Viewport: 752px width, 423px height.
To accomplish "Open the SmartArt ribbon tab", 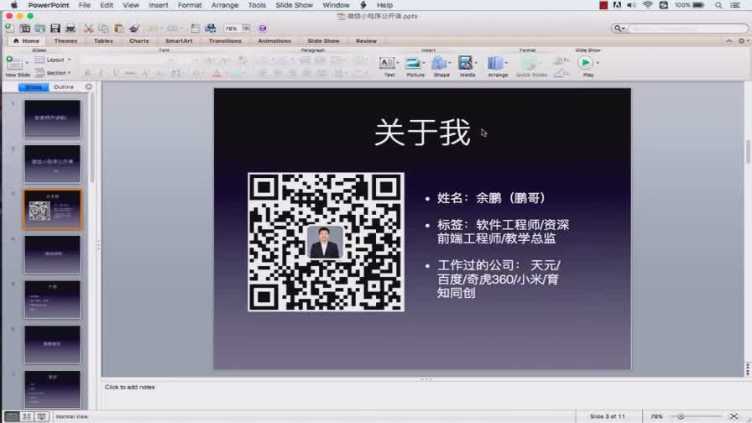I will point(179,41).
